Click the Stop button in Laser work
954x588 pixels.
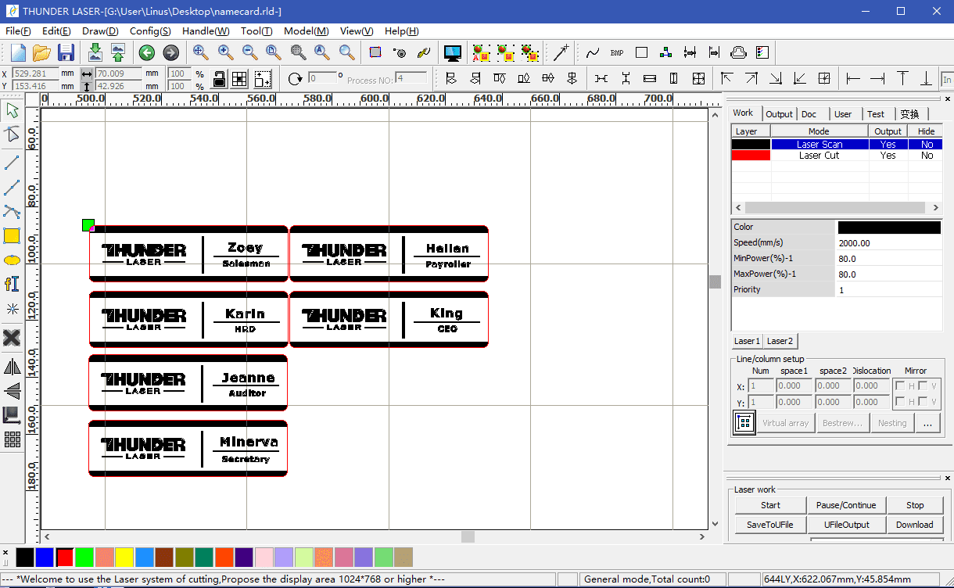[915, 505]
